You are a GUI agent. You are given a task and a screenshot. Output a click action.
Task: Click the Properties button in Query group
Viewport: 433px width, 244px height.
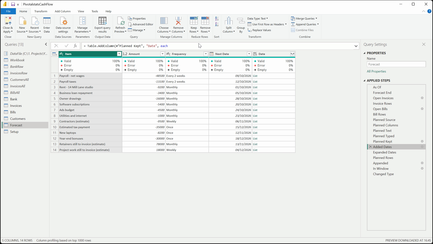137,18
